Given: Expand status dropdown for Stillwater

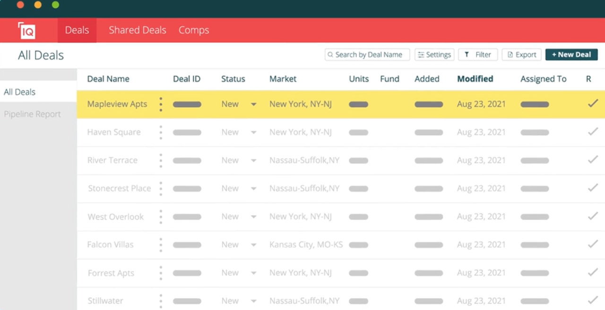Looking at the screenshot, I should tap(253, 301).
